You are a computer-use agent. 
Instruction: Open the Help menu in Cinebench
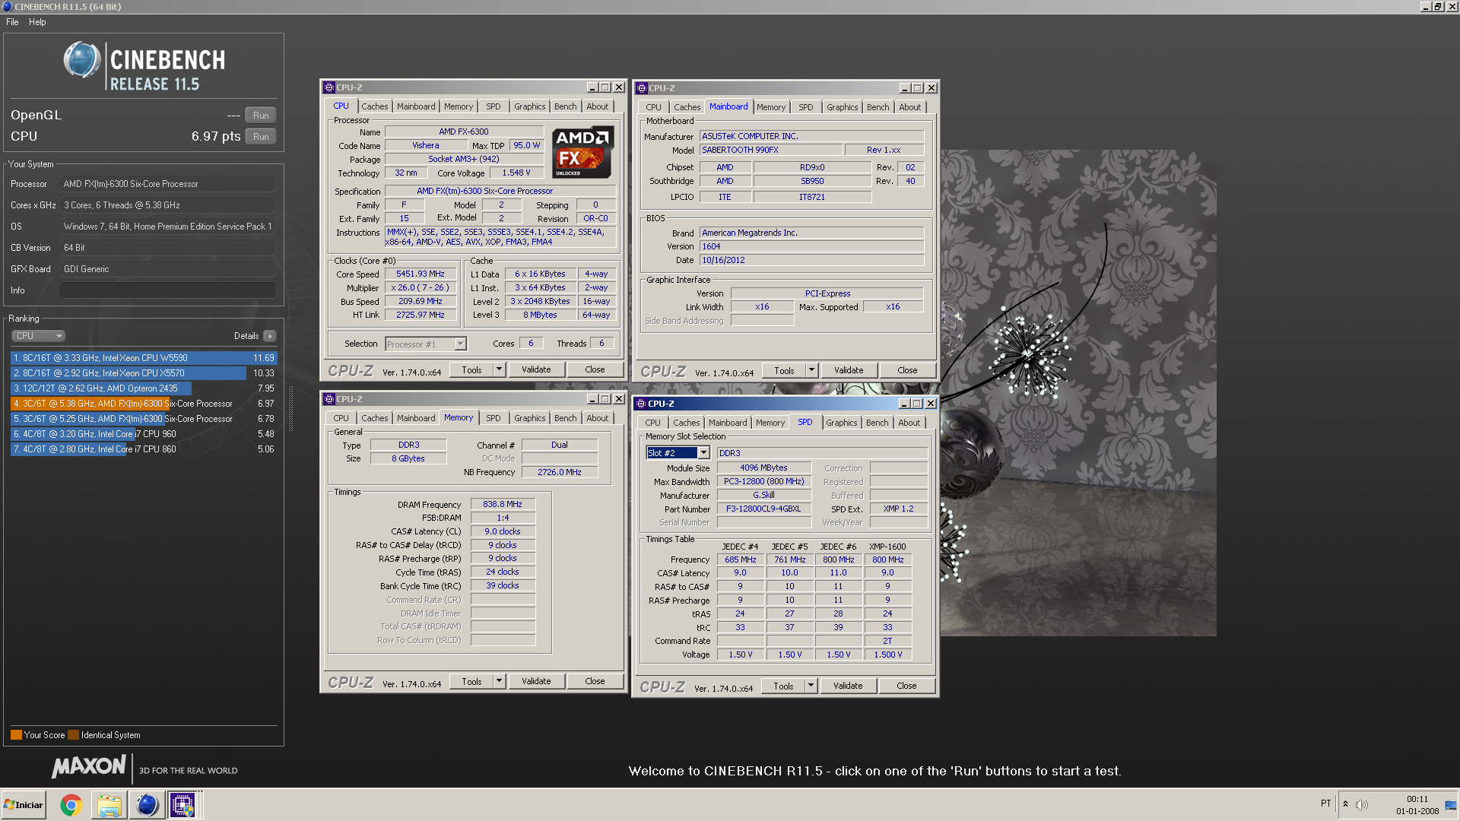(37, 22)
